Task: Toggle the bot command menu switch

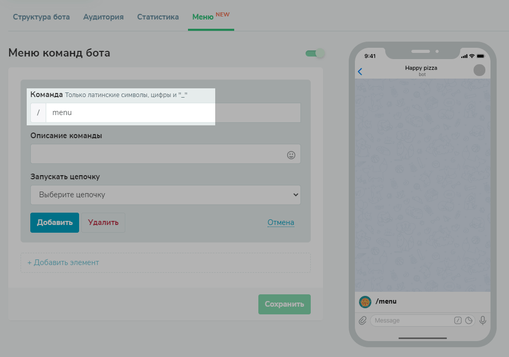Action: pyautogui.click(x=315, y=53)
